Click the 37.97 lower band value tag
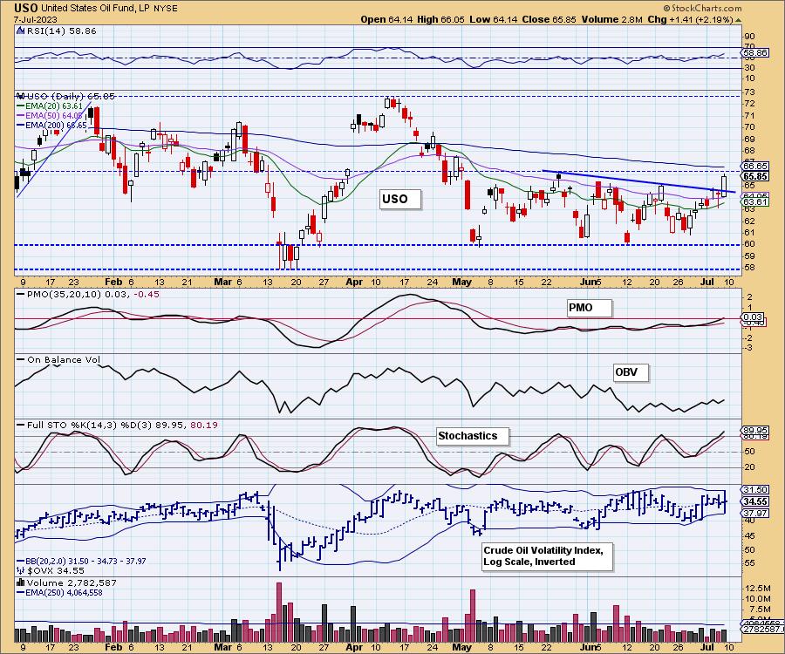The height and width of the screenshot is (654, 785). [755, 513]
